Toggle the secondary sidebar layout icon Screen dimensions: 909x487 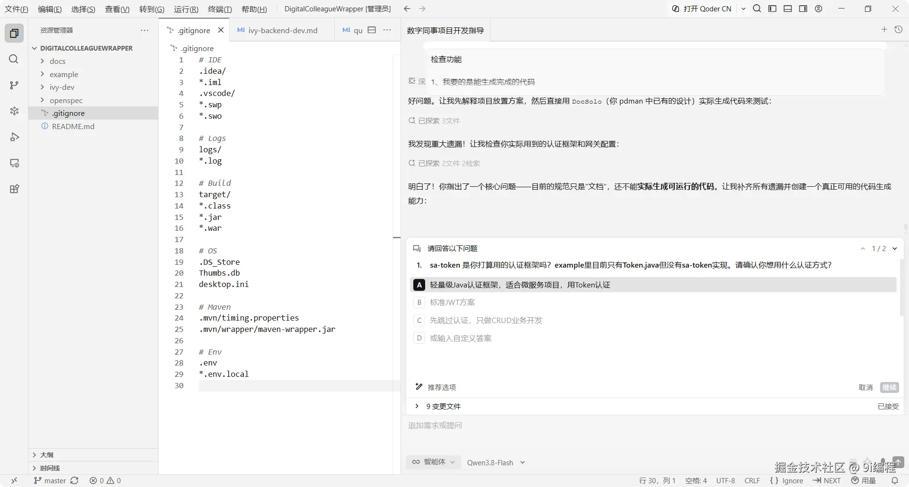click(x=803, y=9)
